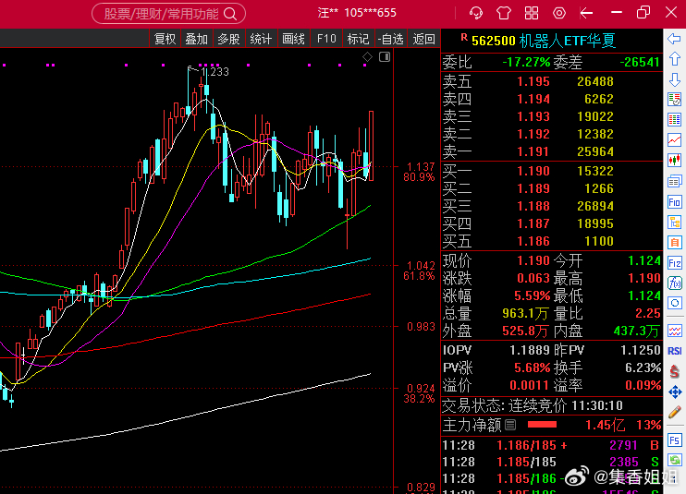Click the 换手 value 6.23%

643,367
